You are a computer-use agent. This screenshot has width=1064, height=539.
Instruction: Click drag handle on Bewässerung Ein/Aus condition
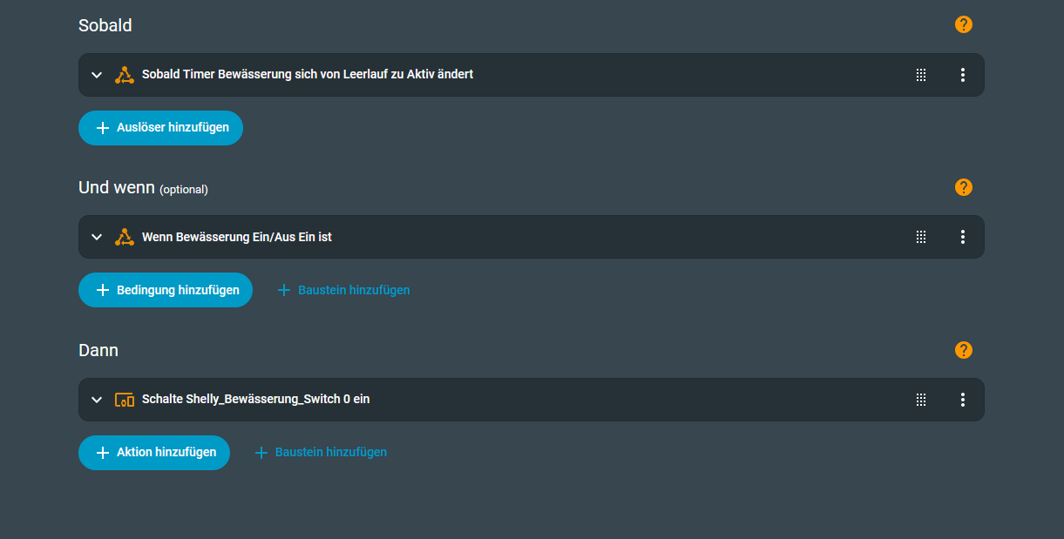(921, 237)
